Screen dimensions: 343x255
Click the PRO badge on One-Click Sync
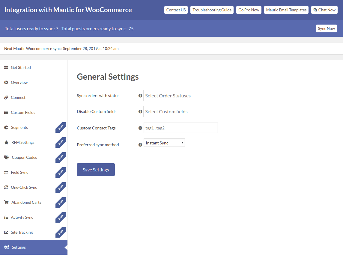click(61, 187)
